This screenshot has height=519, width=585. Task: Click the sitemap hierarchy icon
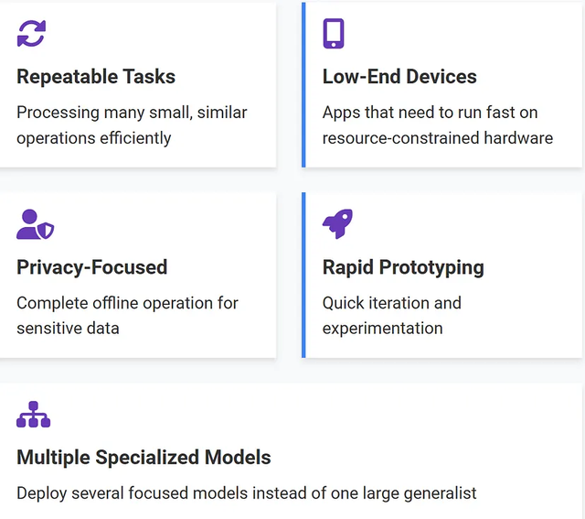(x=33, y=415)
